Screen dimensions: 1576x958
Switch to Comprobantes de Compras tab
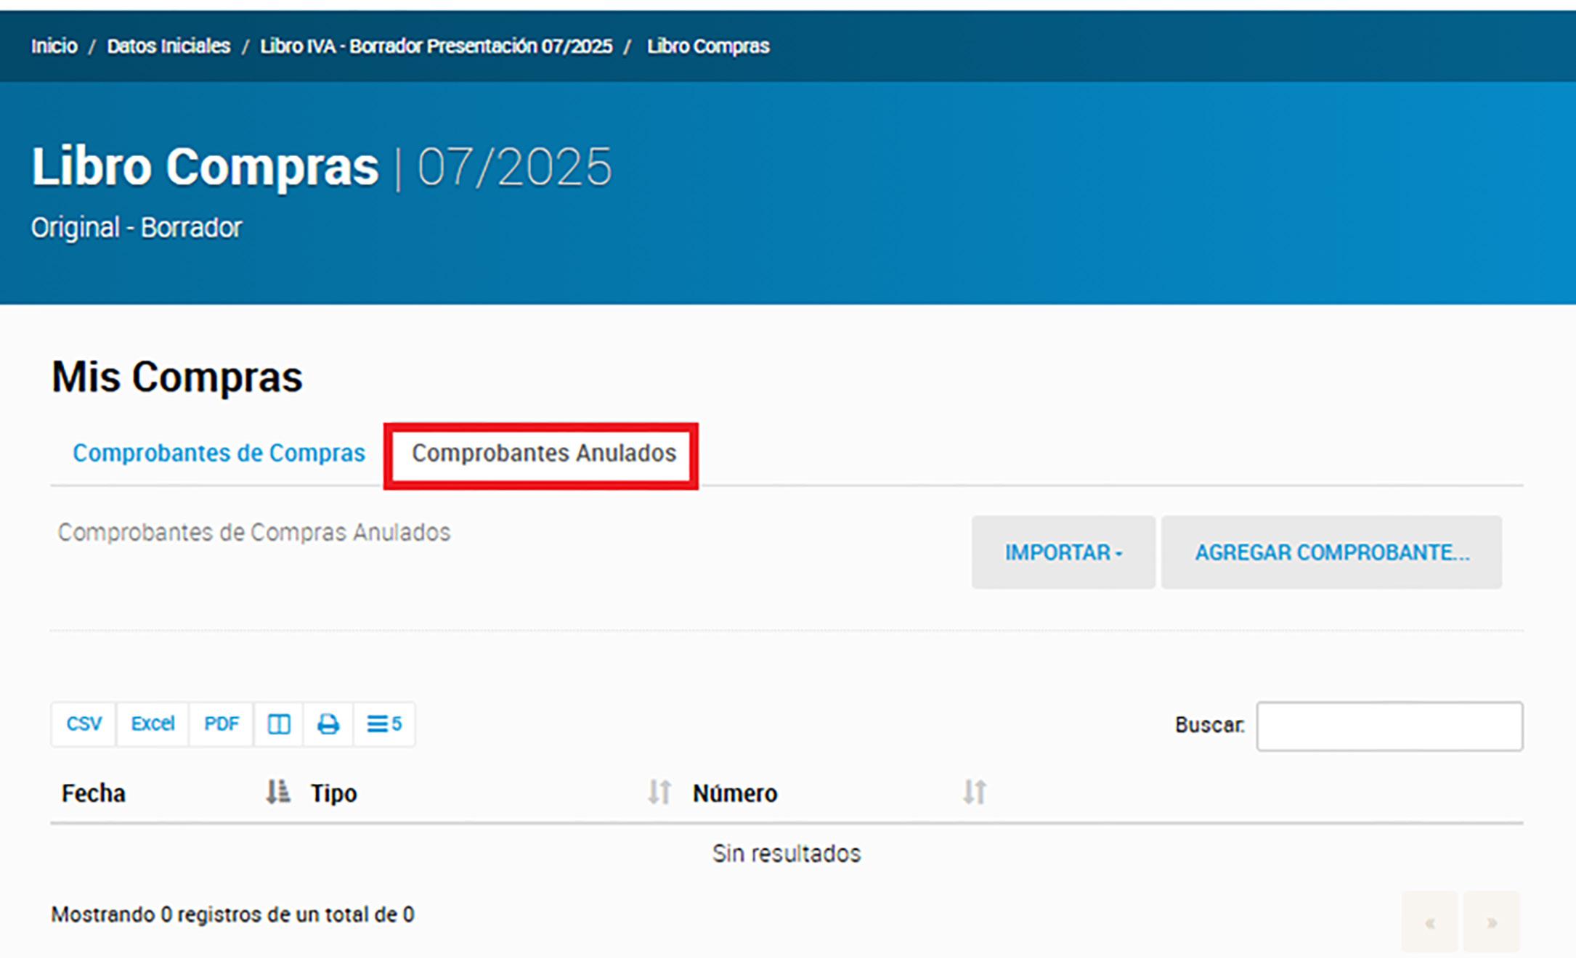pyautogui.click(x=219, y=453)
